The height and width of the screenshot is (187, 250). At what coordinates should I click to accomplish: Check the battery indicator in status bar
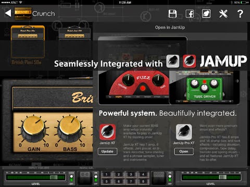tap(244, 3)
